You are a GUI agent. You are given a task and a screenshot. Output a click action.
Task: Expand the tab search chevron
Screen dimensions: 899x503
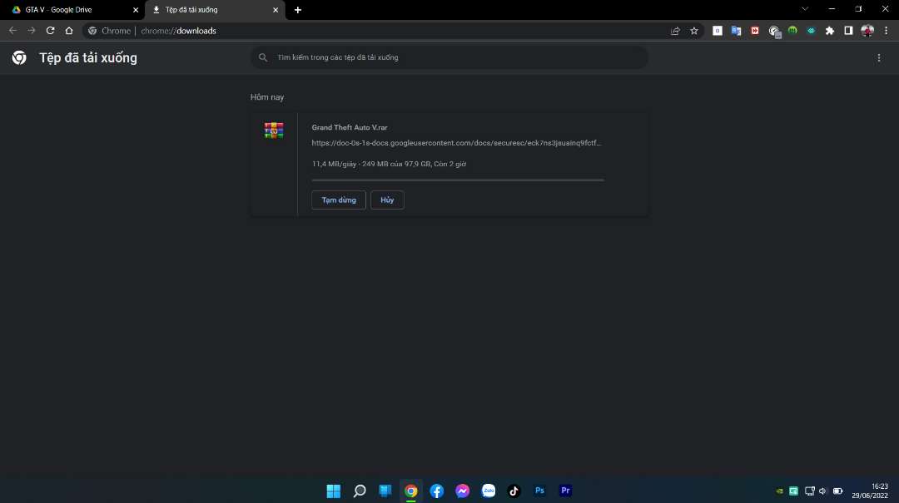point(805,9)
